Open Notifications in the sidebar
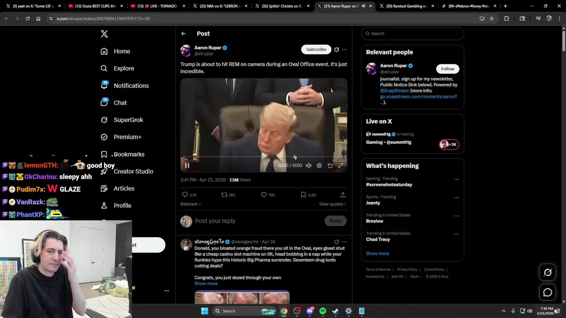566x318 pixels. (x=124, y=86)
